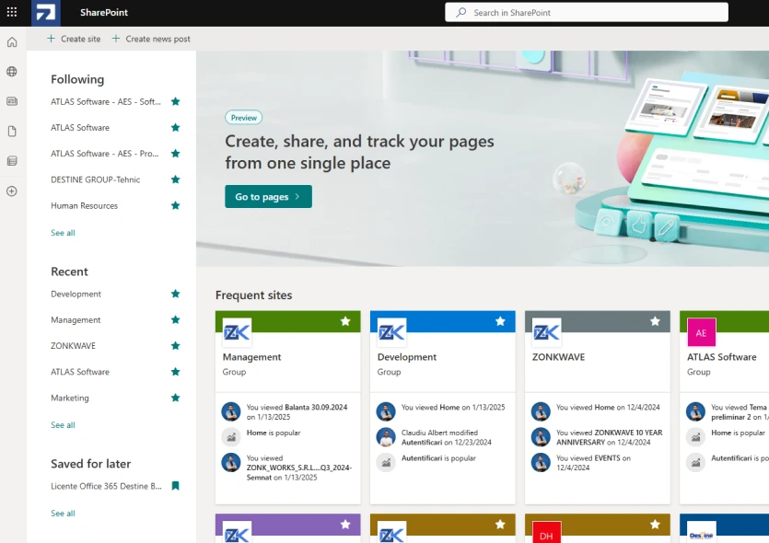The image size is (769, 543).
Task: Open the Licente Office 365 Destine saved item
Action: tap(107, 486)
